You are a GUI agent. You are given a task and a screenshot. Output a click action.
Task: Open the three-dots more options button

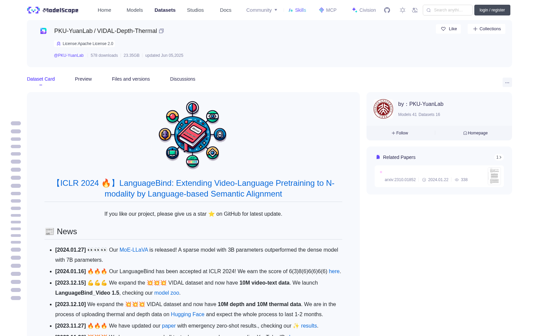[x=507, y=82]
